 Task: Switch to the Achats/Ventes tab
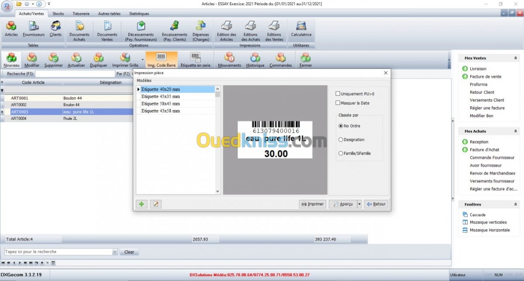point(31,14)
